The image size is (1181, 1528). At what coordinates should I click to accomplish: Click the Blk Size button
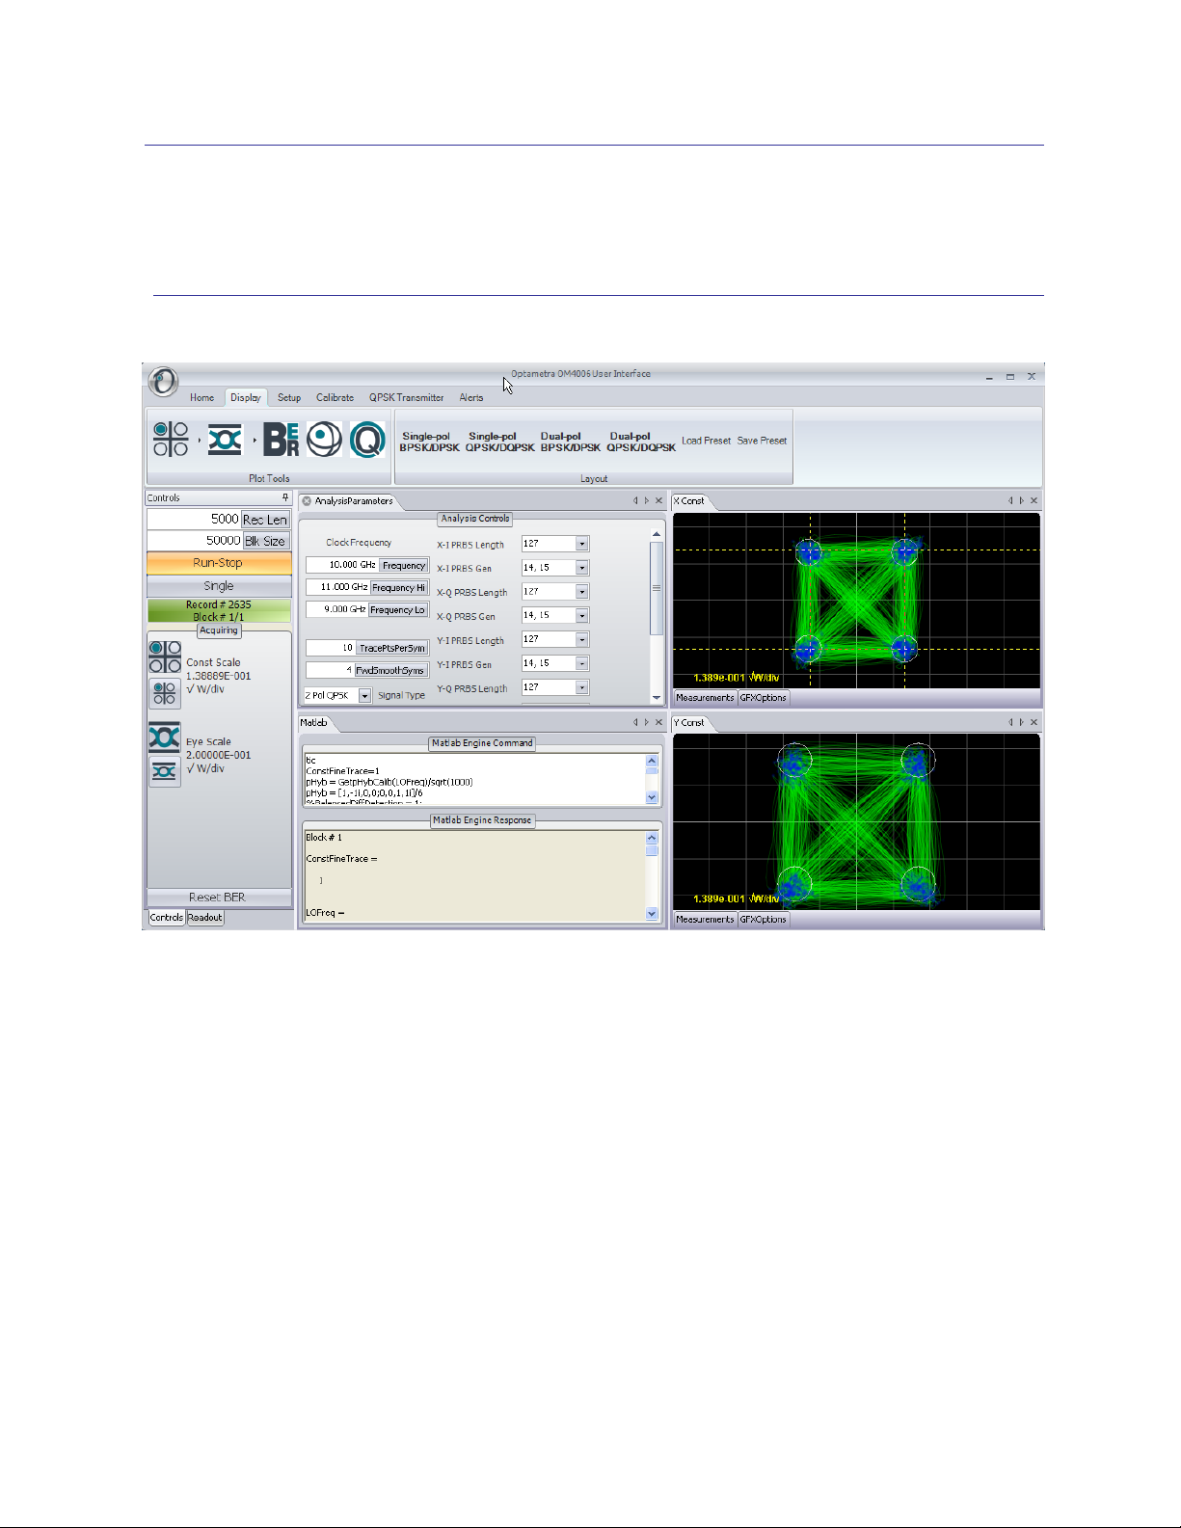click(x=265, y=541)
